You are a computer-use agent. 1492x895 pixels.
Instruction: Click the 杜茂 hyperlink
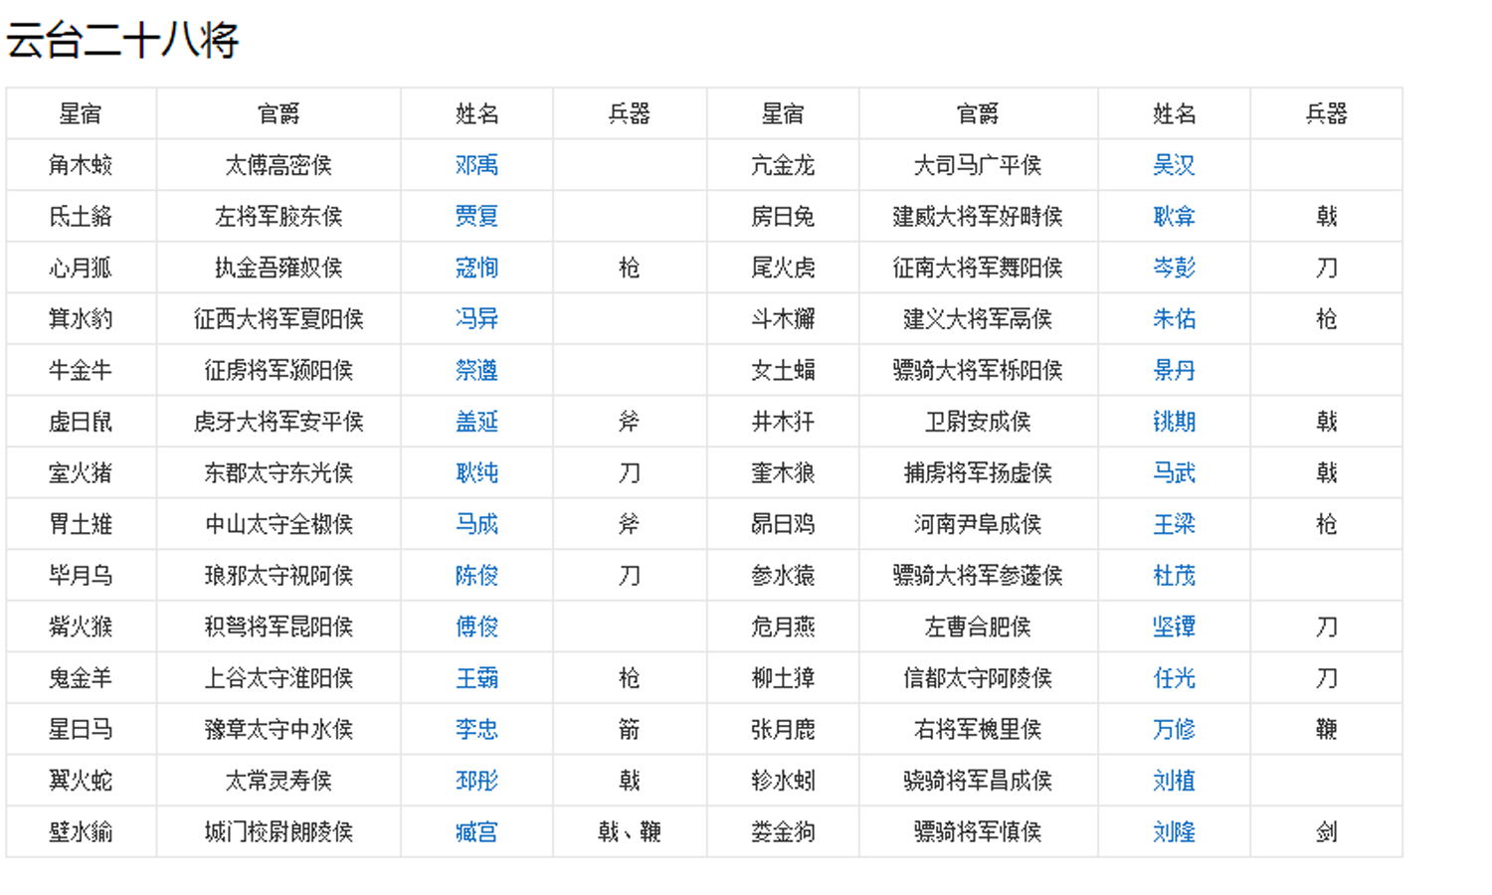coord(1174,576)
